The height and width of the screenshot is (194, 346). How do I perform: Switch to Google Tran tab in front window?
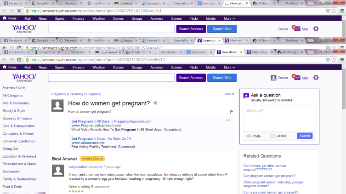click(x=138, y=52)
